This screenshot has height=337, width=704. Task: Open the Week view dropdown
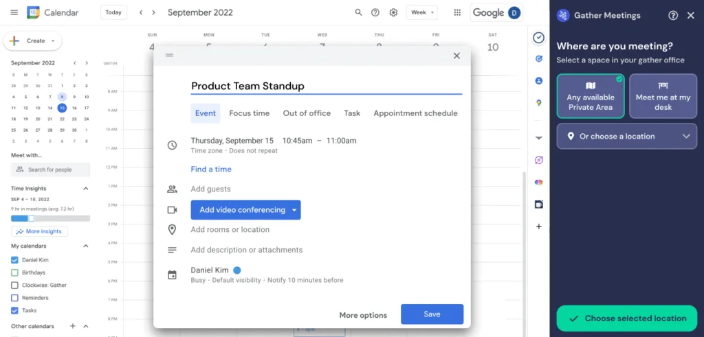click(x=421, y=12)
